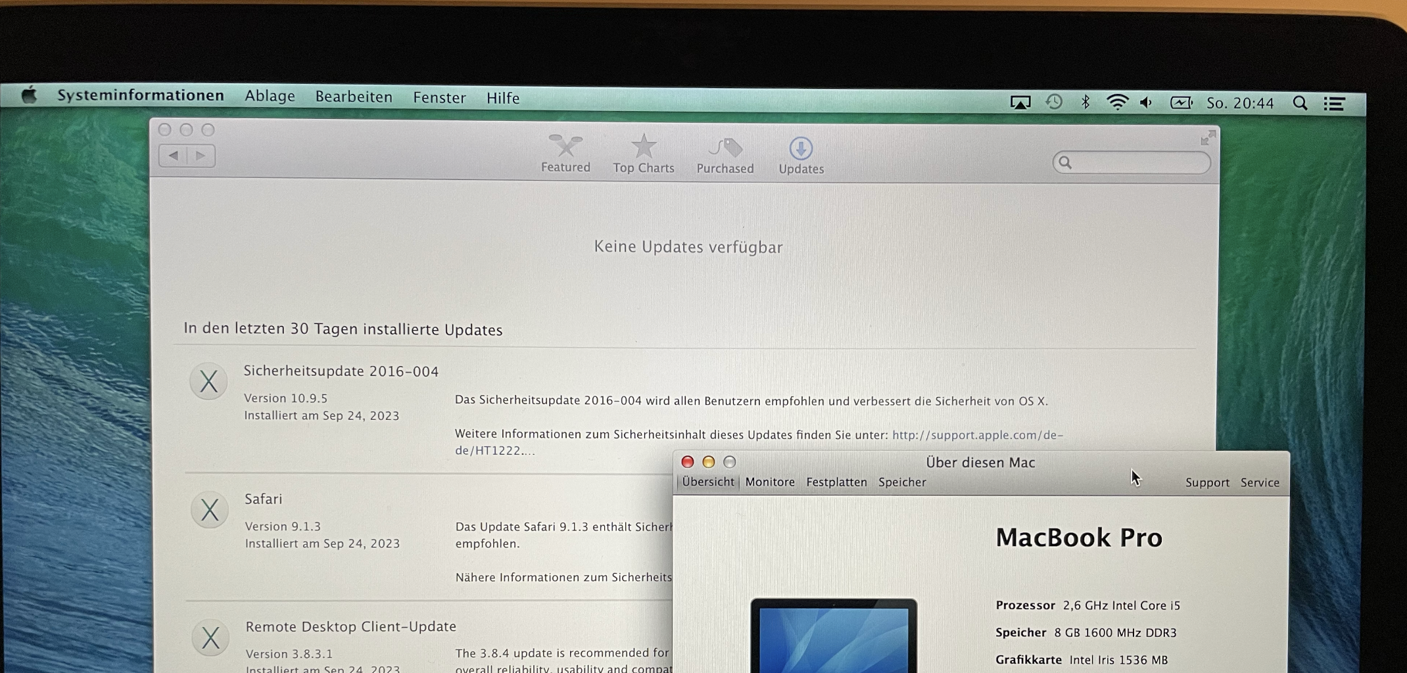Image resolution: width=1407 pixels, height=673 pixels.
Task: Open the Time Machine menu bar icon
Action: pos(1054,102)
